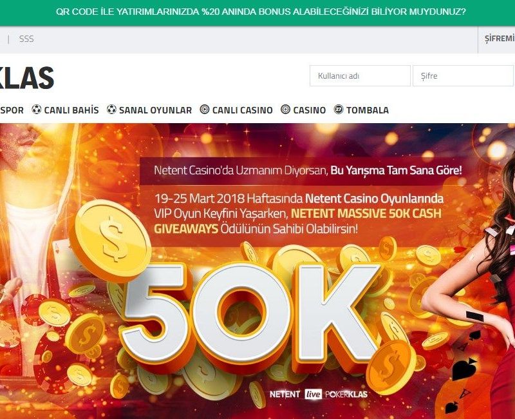Click the number 27 ball icon beside Tombala
The image size is (515, 419).
(339, 110)
